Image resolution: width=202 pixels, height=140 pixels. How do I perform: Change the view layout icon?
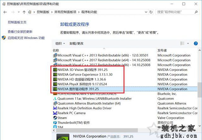click(182, 43)
